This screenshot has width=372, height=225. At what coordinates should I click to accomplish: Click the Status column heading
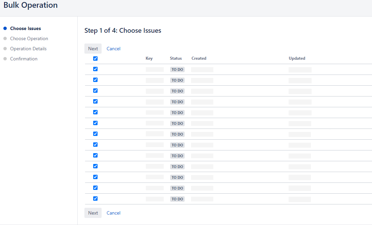pyautogui.click(x=176, y=58)
